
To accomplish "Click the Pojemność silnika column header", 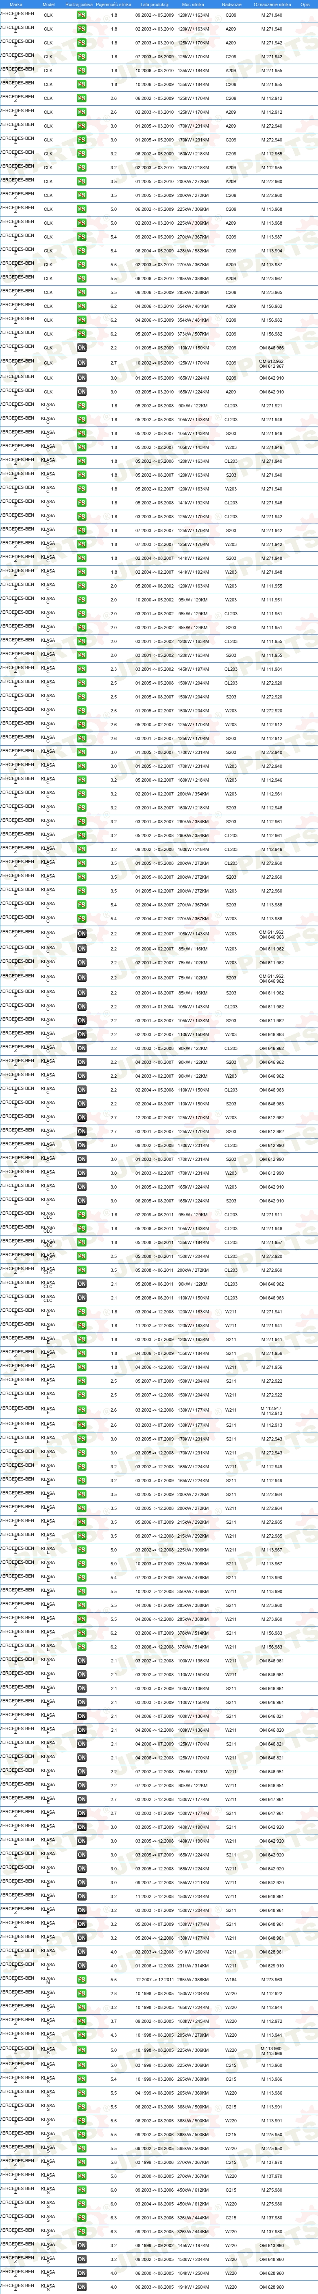I will tap(114, 4).
